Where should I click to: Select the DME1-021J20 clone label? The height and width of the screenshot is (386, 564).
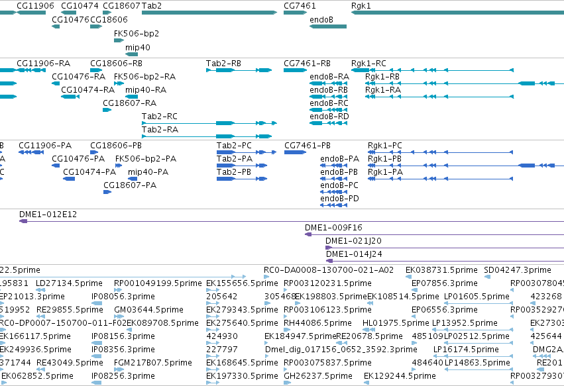click(x=353, y=241)
